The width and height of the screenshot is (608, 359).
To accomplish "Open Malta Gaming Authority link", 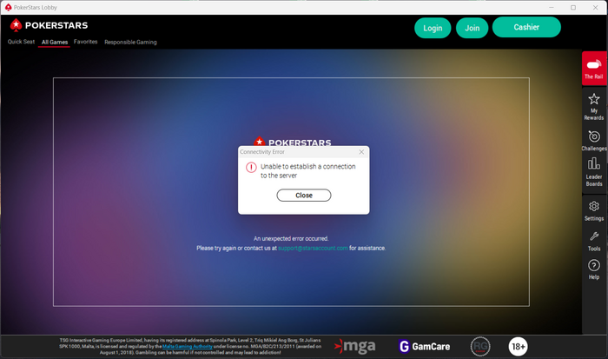I will pyautogui.click(x=188, y=346).
